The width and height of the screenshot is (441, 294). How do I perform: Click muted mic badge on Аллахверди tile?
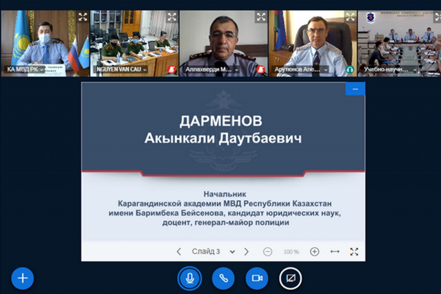261,69
